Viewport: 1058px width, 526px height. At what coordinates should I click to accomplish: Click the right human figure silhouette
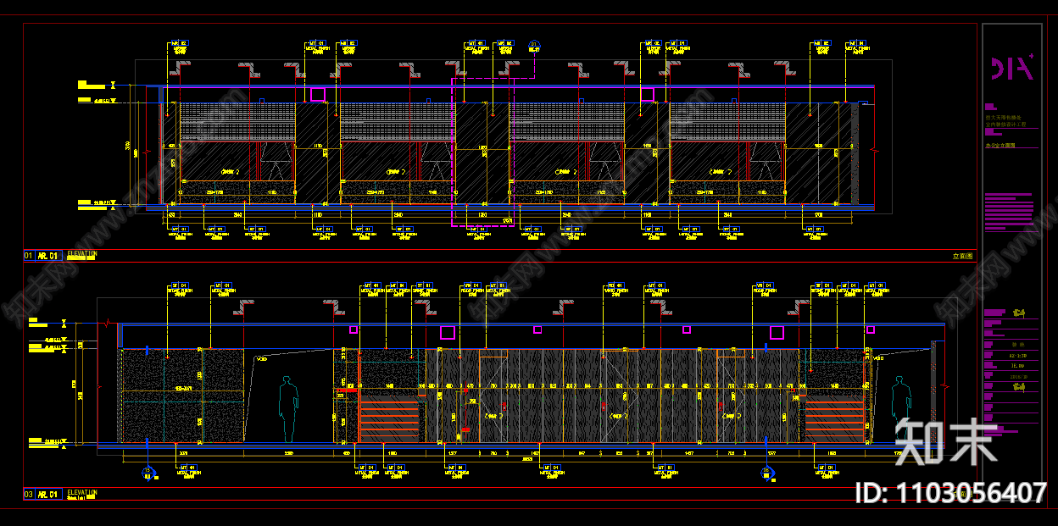tap(899, 409)
